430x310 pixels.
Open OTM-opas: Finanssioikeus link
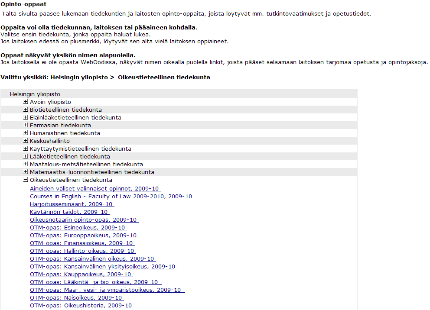click(x=82, y=243)
